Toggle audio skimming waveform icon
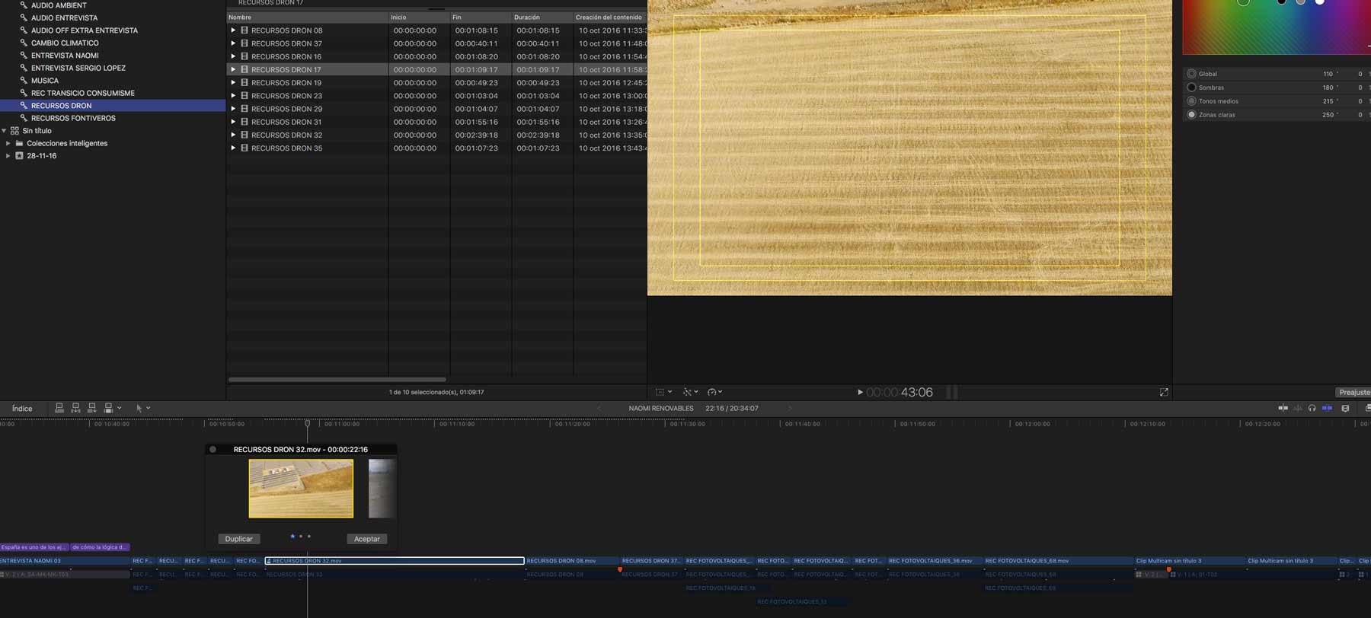 [x=1298, y=408]
